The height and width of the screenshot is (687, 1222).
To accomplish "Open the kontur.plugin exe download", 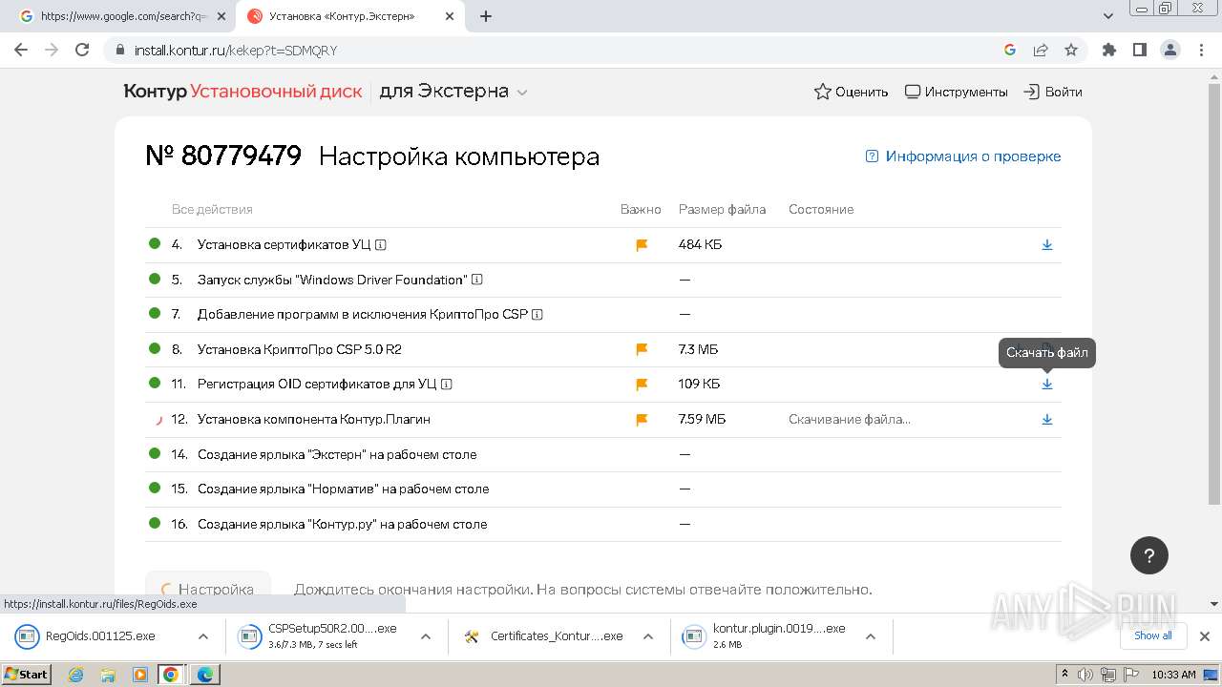I will pyautogui.click(x=769, y=636).
